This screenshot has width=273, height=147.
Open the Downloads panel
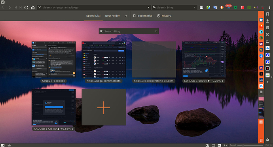coord(267,21)
